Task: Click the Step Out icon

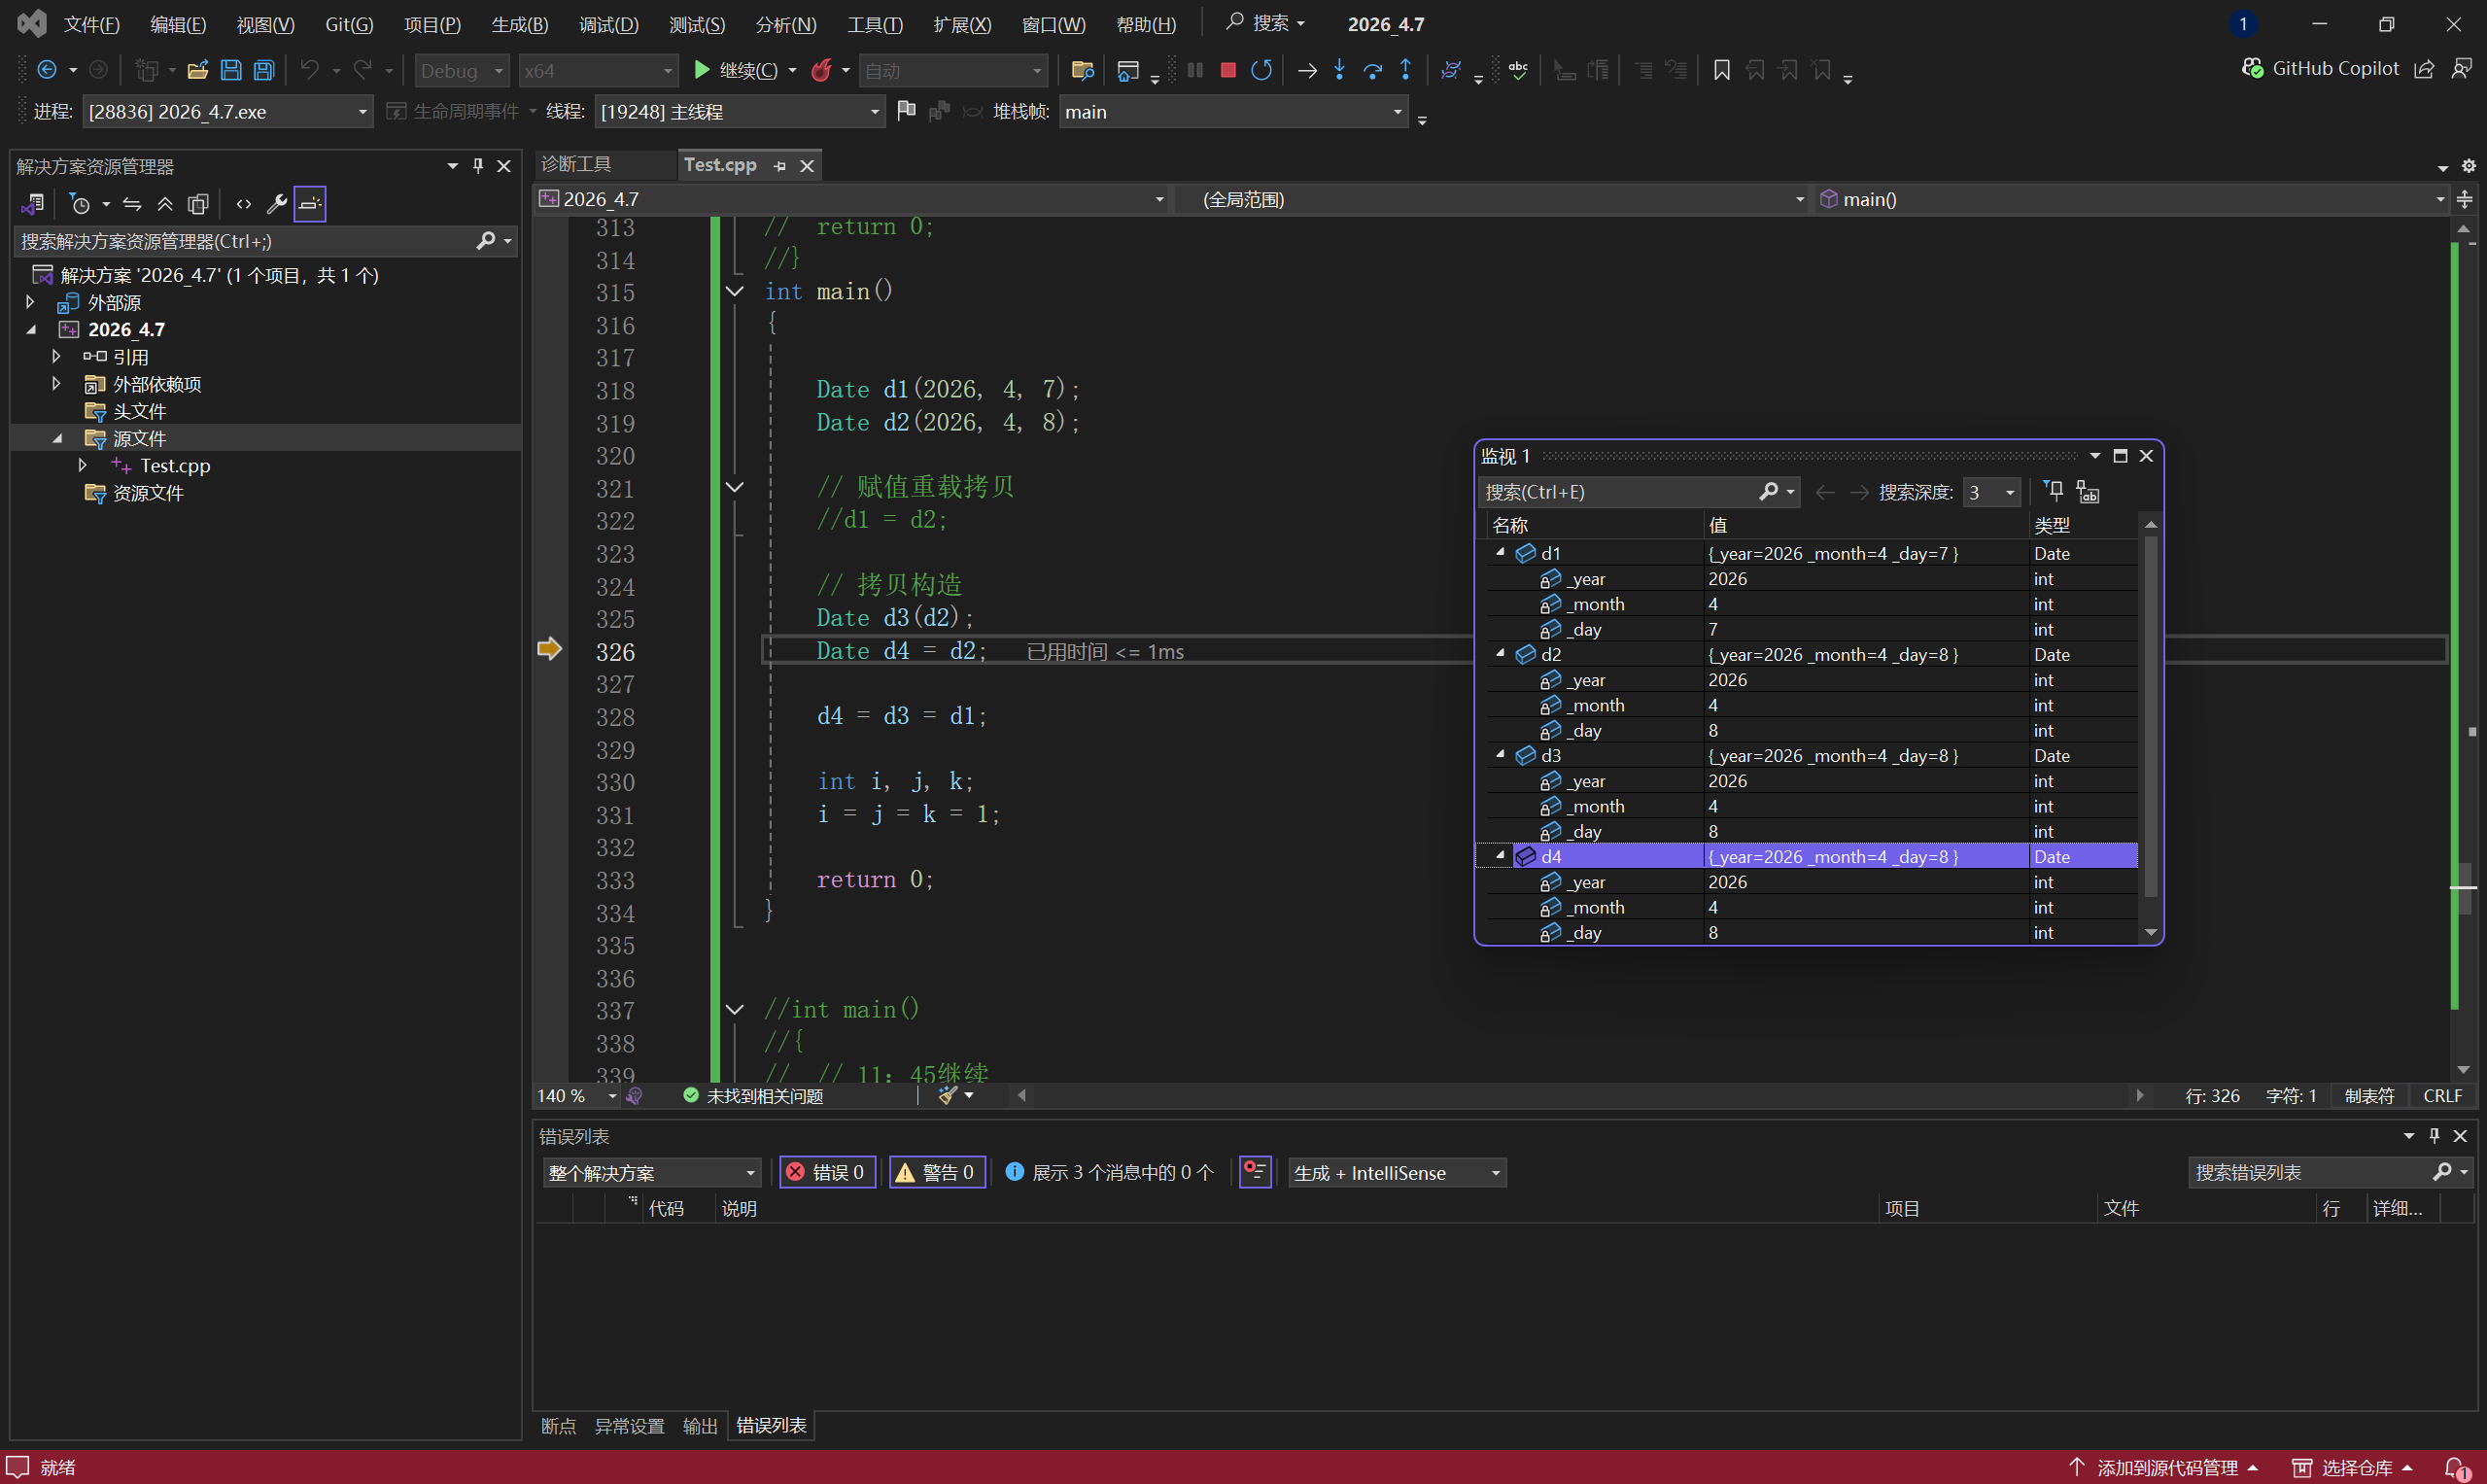Action: (x=1405, y=70)
